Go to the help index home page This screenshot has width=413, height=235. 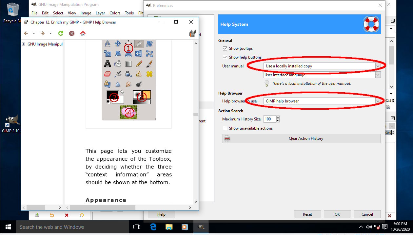[x=83, y=33]
